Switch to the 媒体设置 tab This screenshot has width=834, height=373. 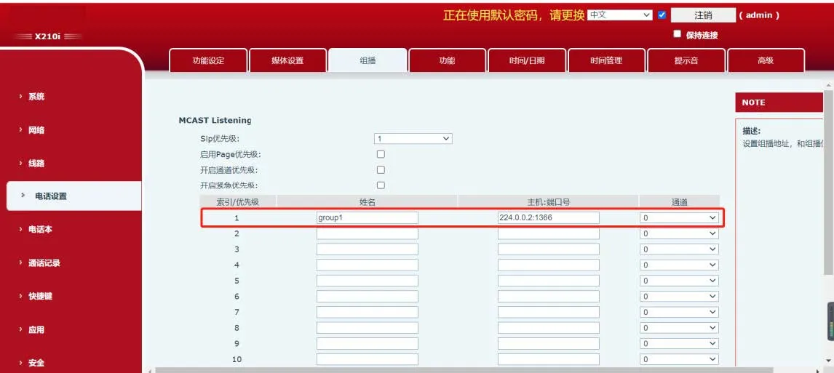click(287, 61)
